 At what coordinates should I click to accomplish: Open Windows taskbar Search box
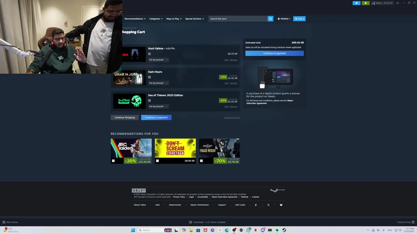[x=155, y=230]
